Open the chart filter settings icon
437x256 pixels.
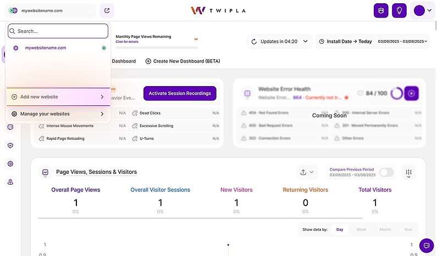point(408,172)
